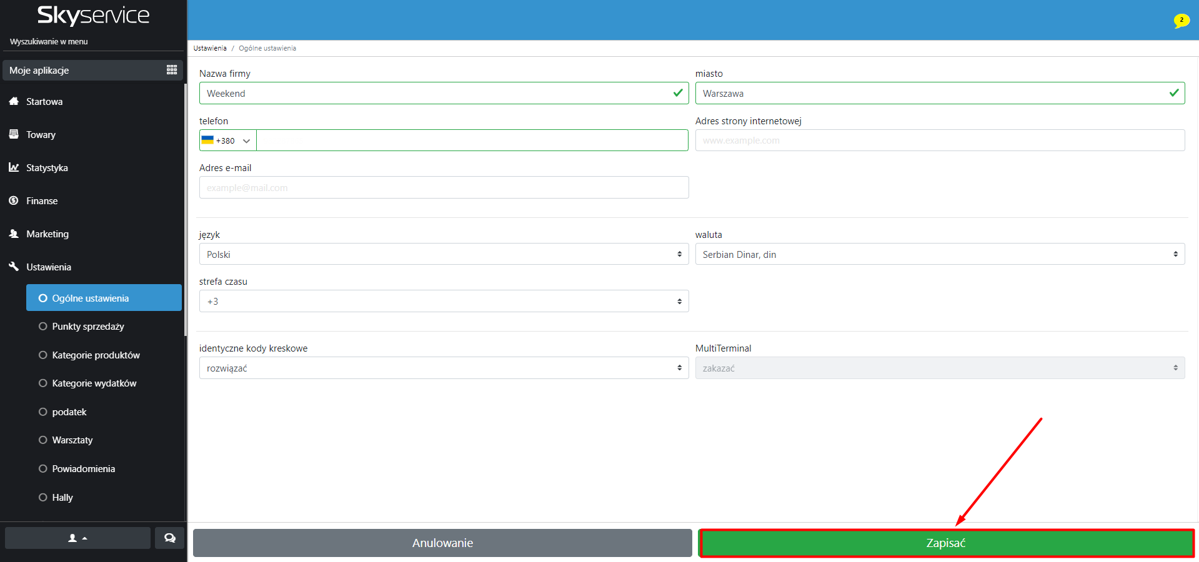Click the Marketing person icon
The height and width of the screenshot is (562, 1199).
(x=14, y=234)
